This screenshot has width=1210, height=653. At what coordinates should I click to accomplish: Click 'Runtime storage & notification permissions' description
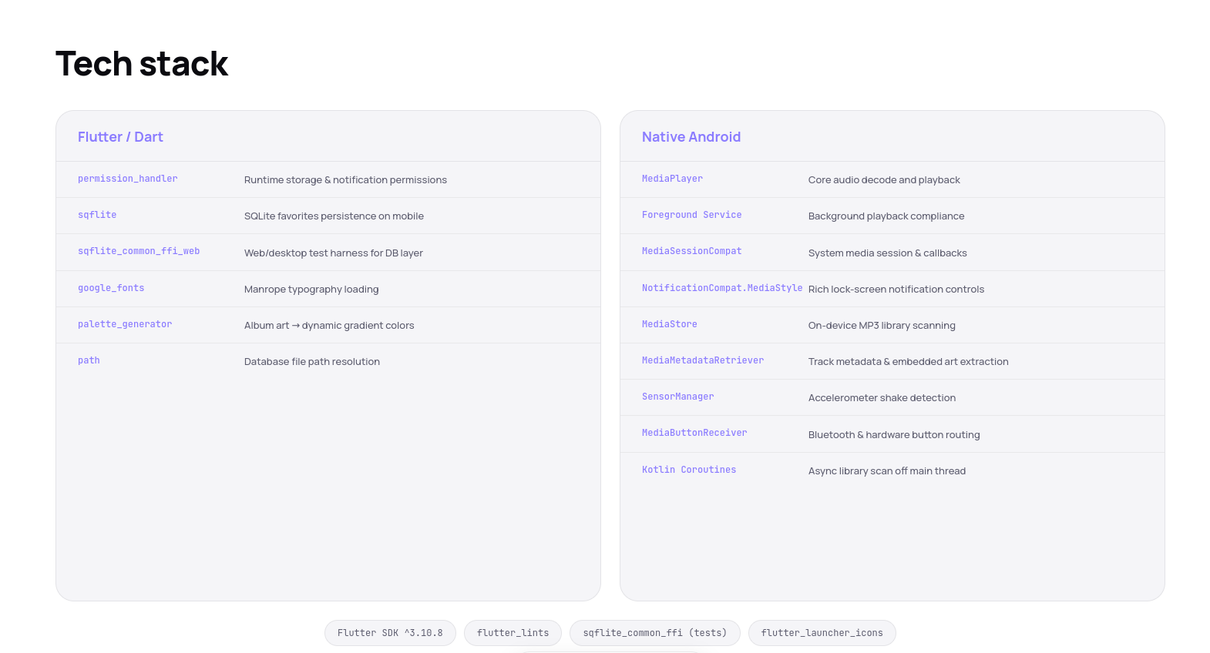coord(345,180)
